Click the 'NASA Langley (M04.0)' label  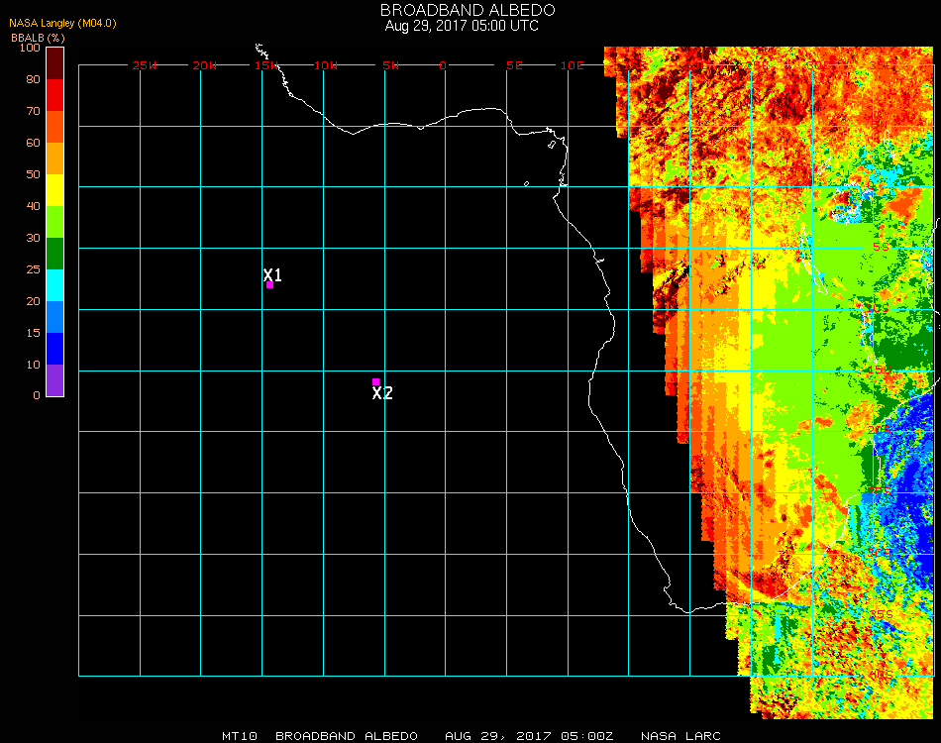point(62,24)
